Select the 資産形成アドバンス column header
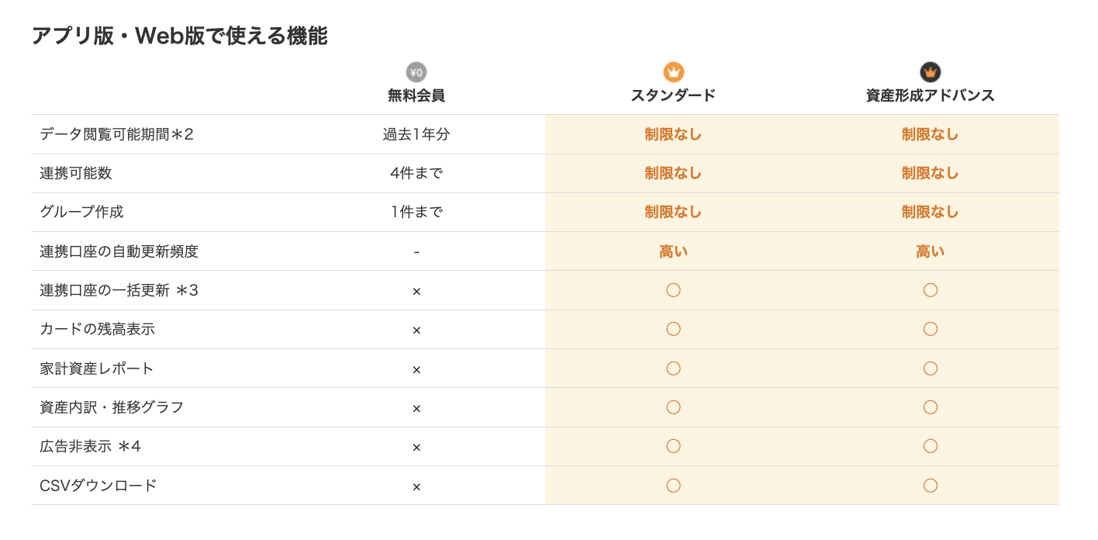 point(930,95)
